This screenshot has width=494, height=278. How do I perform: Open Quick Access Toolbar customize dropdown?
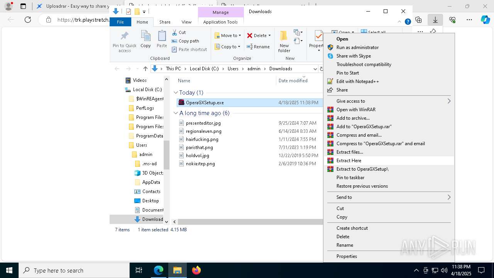point(144,12)
